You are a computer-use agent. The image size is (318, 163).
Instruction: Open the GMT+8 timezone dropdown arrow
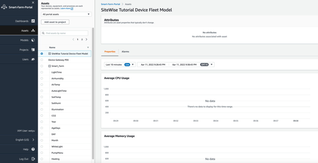[x=211, y=64]
